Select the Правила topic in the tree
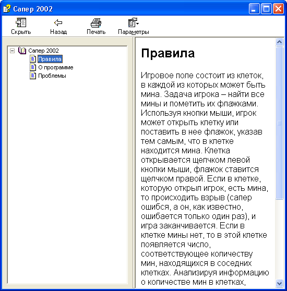Image resolution: width=287 pixels, height=291 pixels. pos(50,59)
